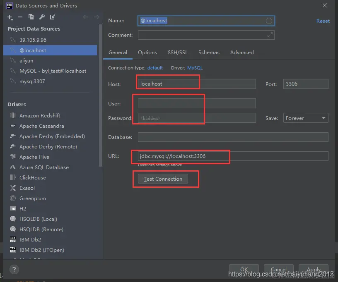Click the back navigation arrow

click(x=86, y=17)
